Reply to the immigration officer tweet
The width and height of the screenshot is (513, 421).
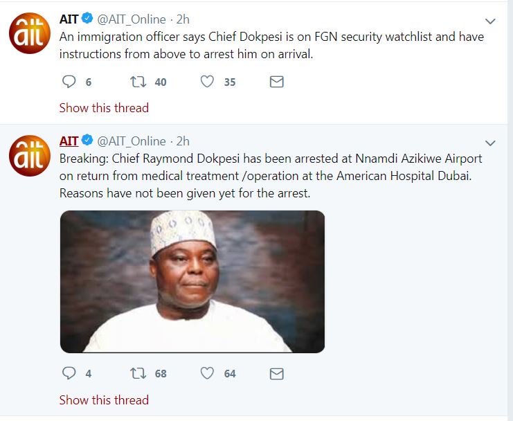tap(69, 82)
